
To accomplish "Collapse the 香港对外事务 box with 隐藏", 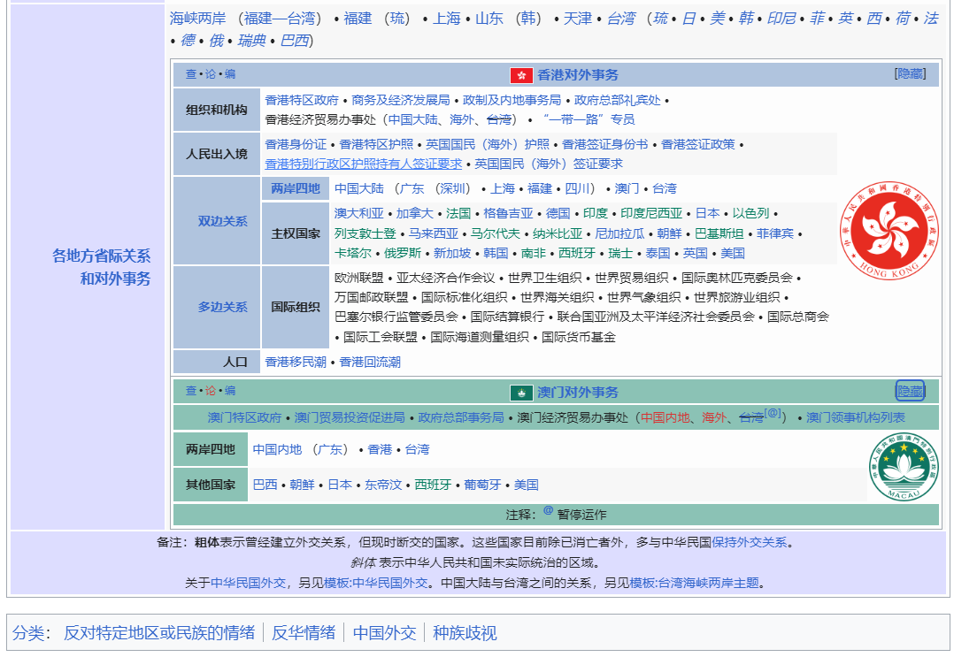I will coord(910,73).
